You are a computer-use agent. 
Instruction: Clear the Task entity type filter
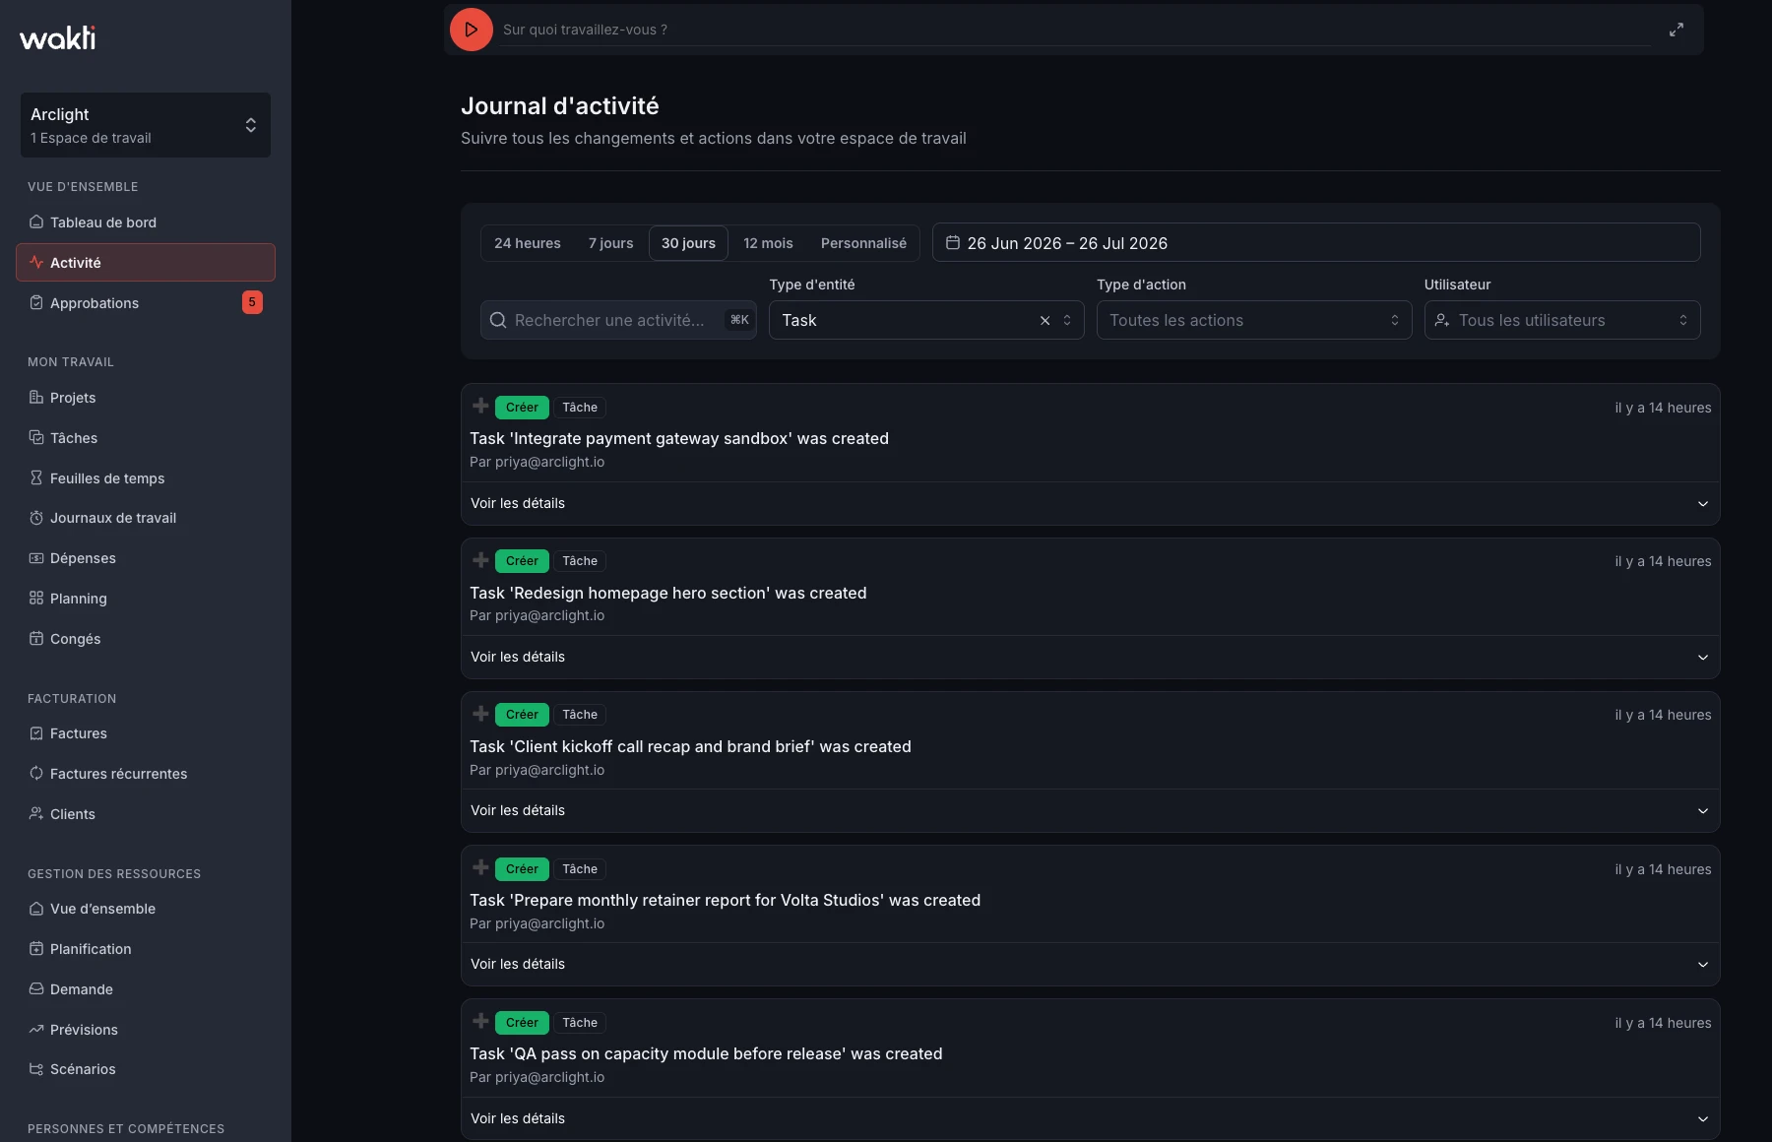pos(1045,320)
